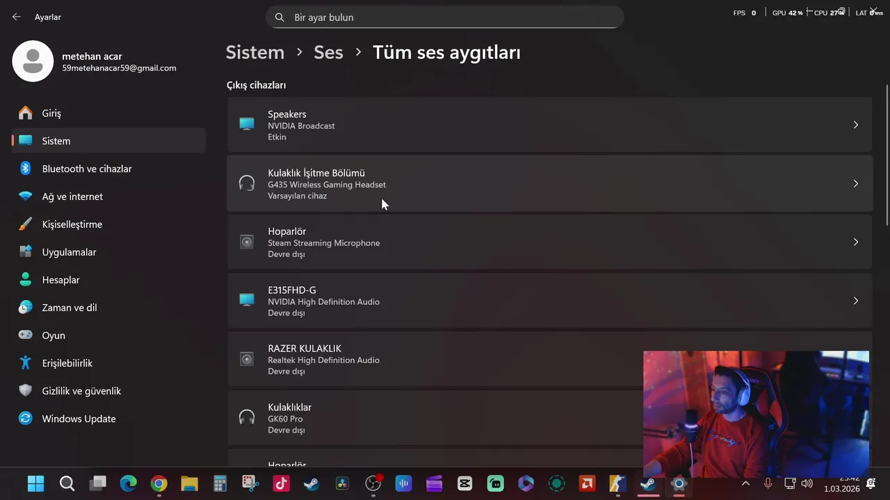
Task: Click the microphone tray icon
Action: pos(768,483)
